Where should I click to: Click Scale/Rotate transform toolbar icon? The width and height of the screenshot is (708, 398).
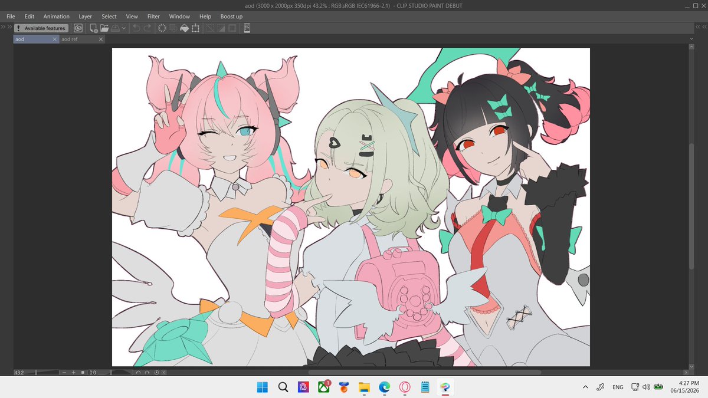195,28
